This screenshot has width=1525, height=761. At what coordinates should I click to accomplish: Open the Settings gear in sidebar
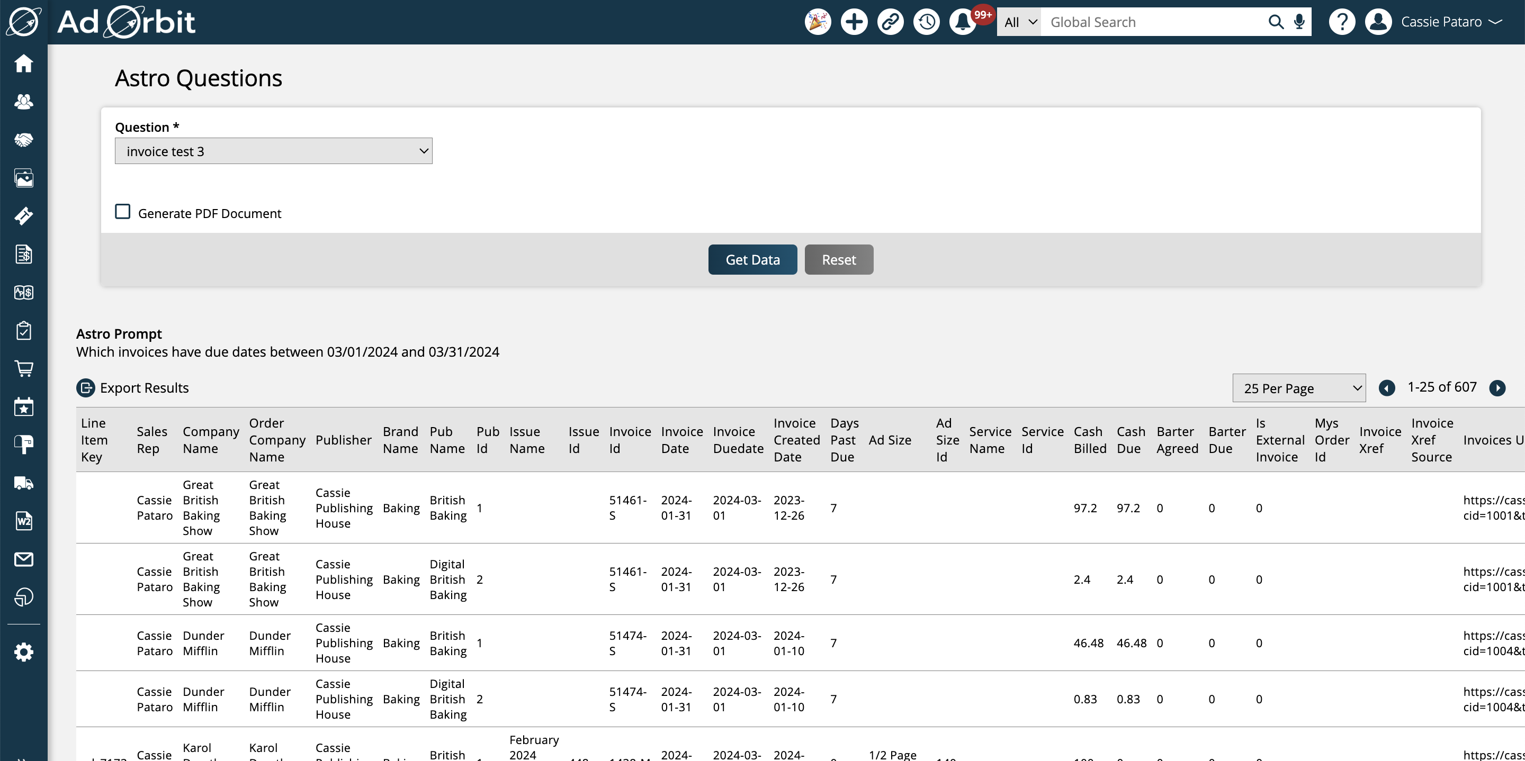tap(24, 652)
